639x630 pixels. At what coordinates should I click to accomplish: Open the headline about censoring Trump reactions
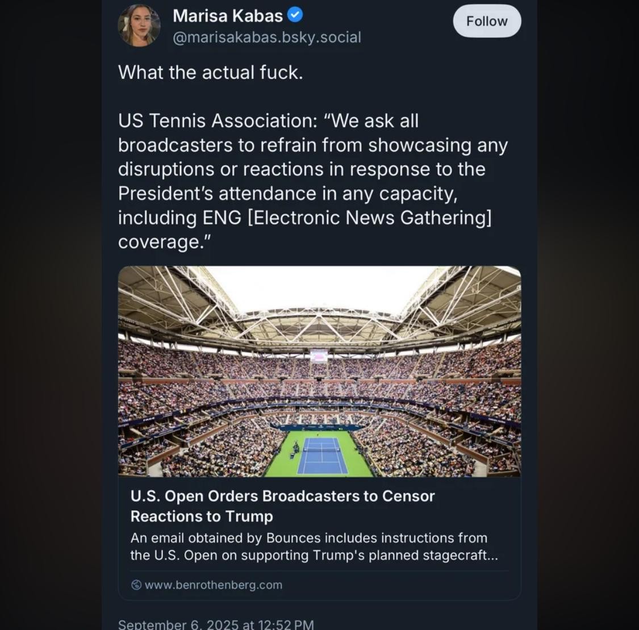click(282, 506)
